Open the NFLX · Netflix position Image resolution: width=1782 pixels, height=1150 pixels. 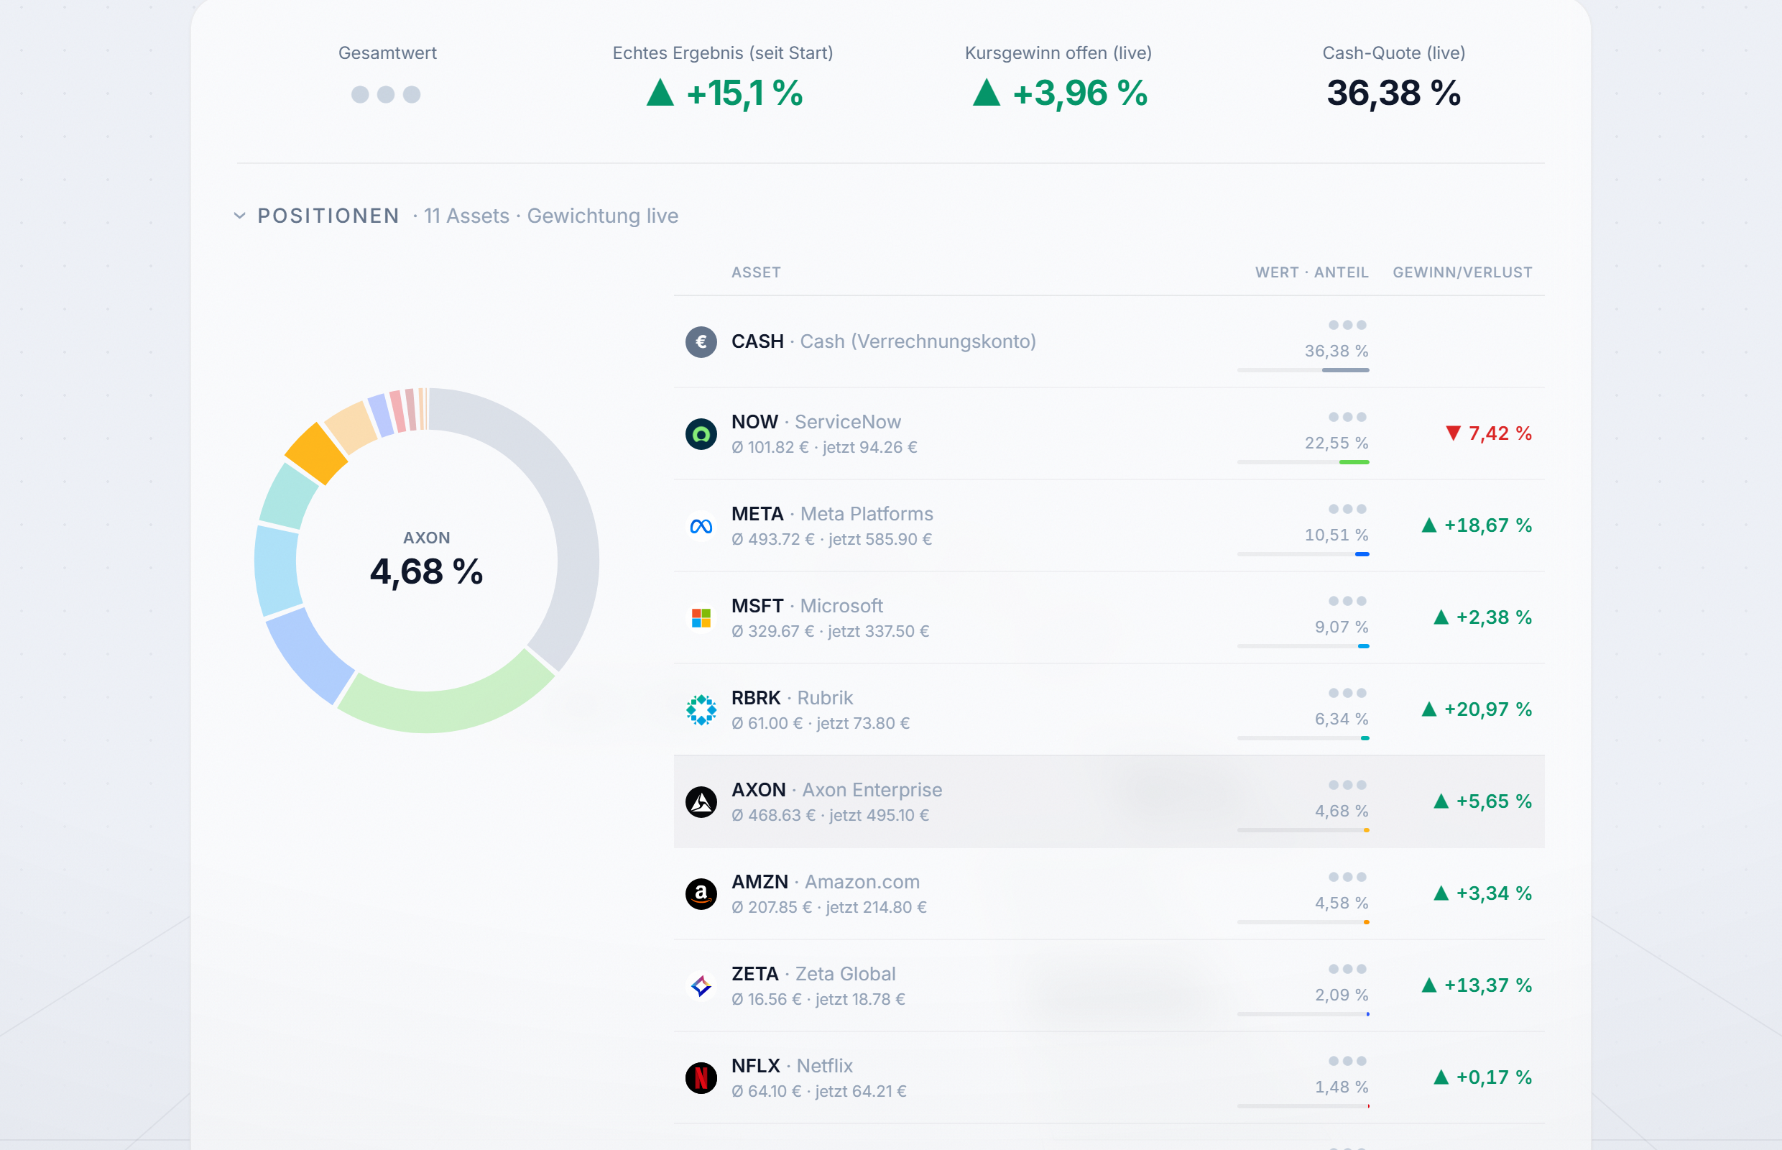1109,1077
